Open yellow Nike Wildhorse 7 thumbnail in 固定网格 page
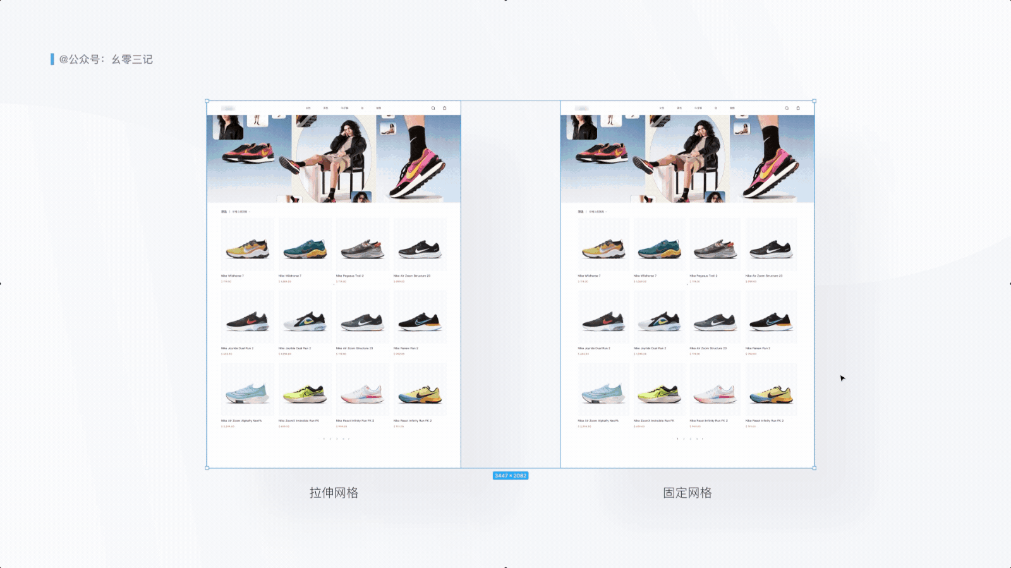This screenshot has height=568, width=1011. [603, 245]
